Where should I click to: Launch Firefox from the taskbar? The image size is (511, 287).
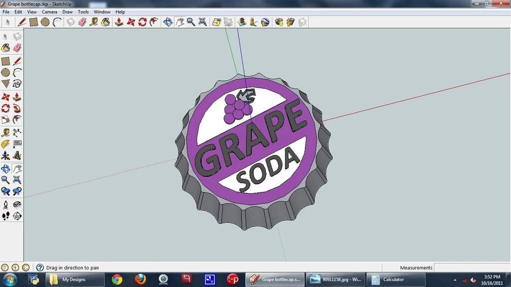(140, 280)
